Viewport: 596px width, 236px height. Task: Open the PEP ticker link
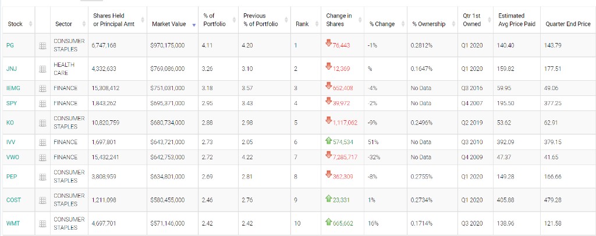pos(11,176)
